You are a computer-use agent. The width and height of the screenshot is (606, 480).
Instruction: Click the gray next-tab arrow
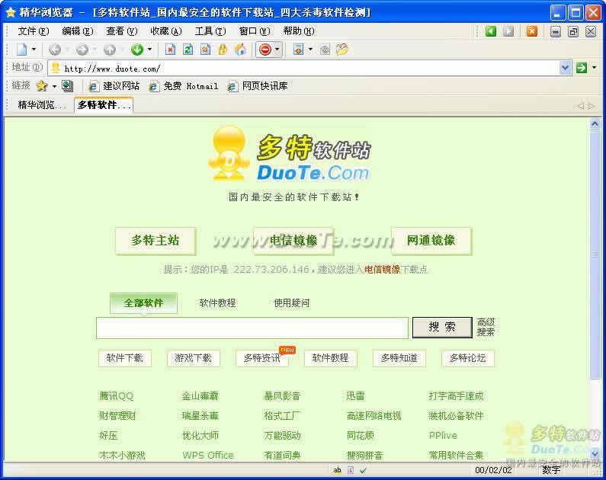click(508, 31)
